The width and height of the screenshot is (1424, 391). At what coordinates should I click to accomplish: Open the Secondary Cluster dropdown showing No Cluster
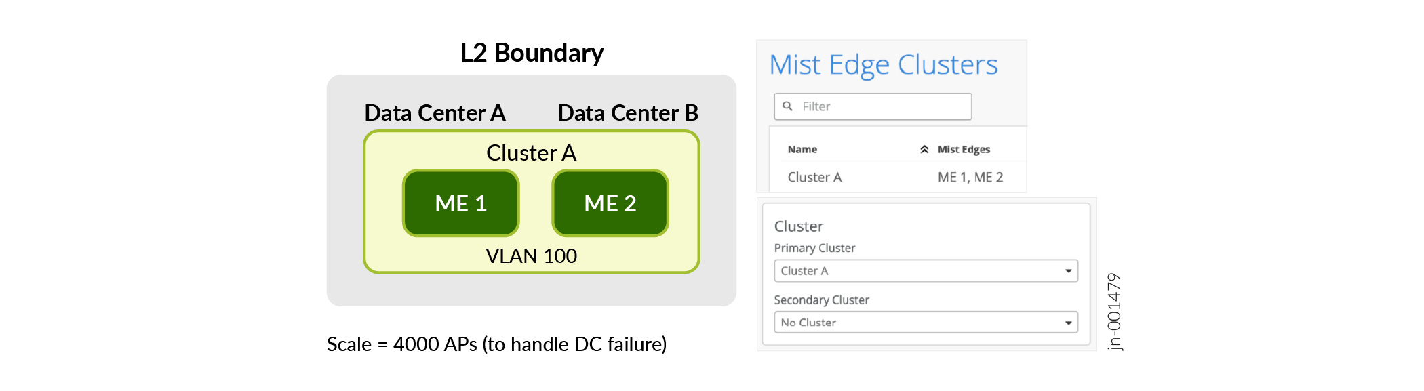click(926, 322)
